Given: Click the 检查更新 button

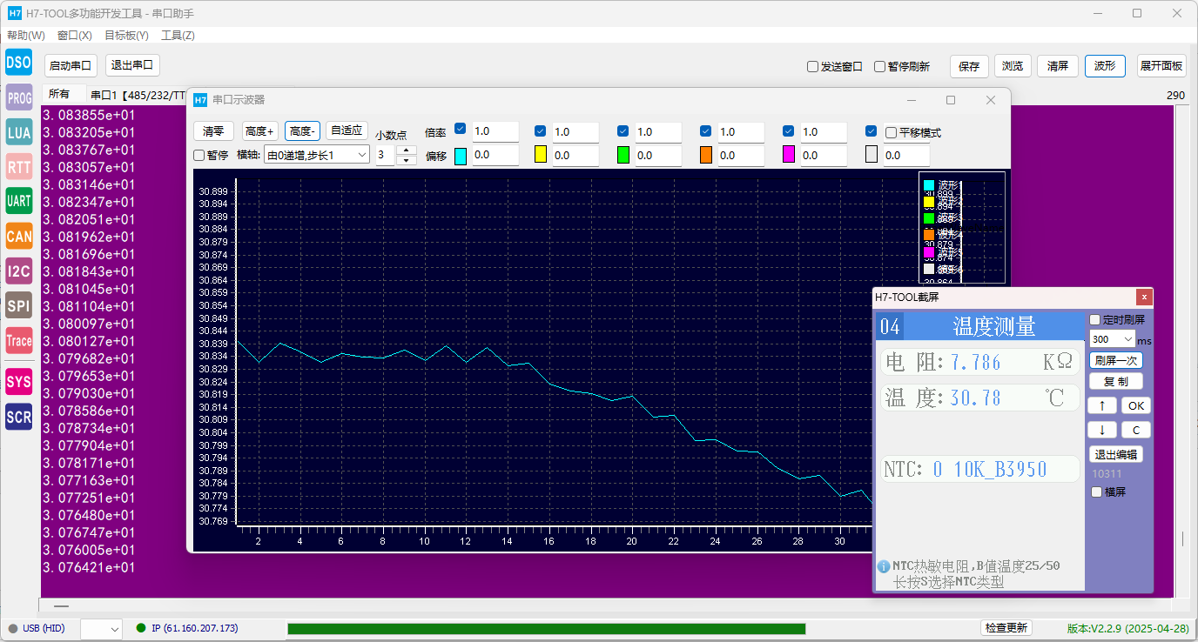Looking at the screenshot, I should pos(1006,628).
